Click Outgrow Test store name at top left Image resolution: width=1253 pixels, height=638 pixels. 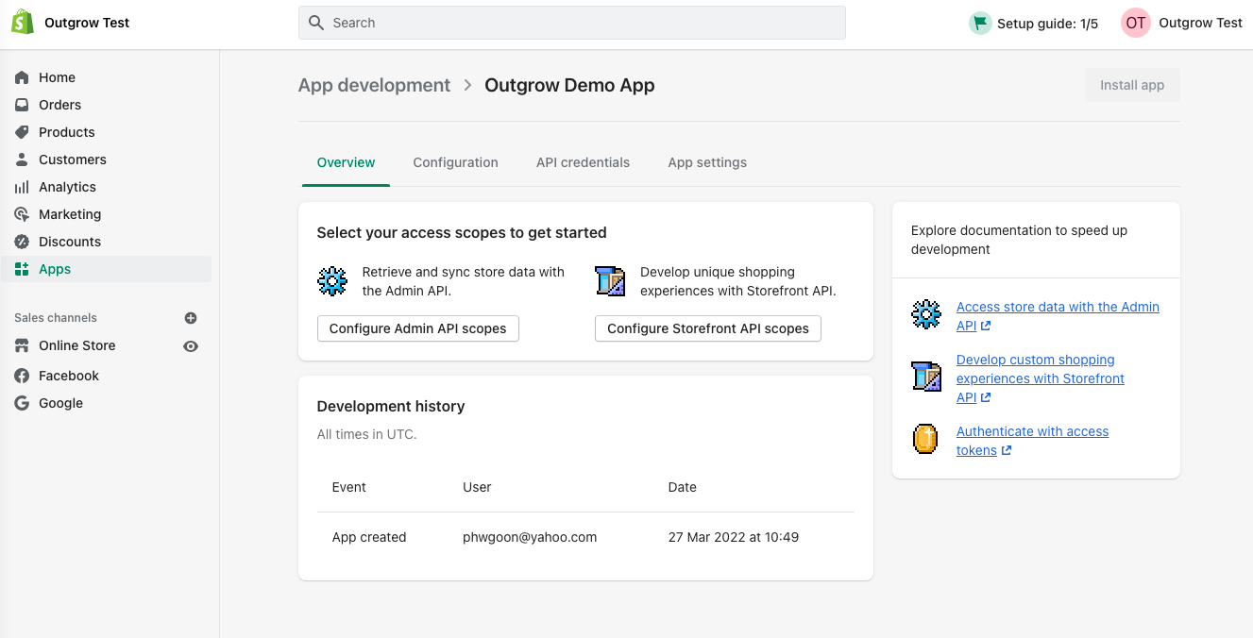click(87, 23)
